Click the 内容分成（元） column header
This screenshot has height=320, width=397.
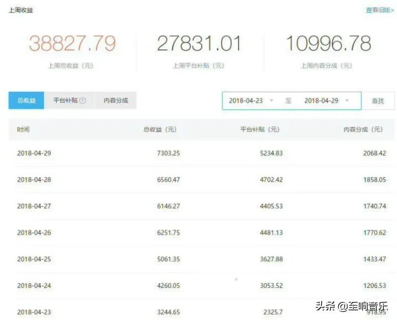(363, 130)
